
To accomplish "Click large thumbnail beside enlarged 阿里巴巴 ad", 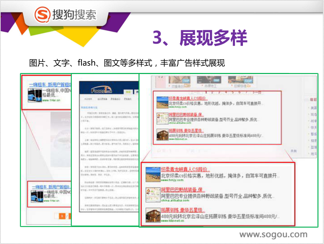I will (x=153, y=195).
